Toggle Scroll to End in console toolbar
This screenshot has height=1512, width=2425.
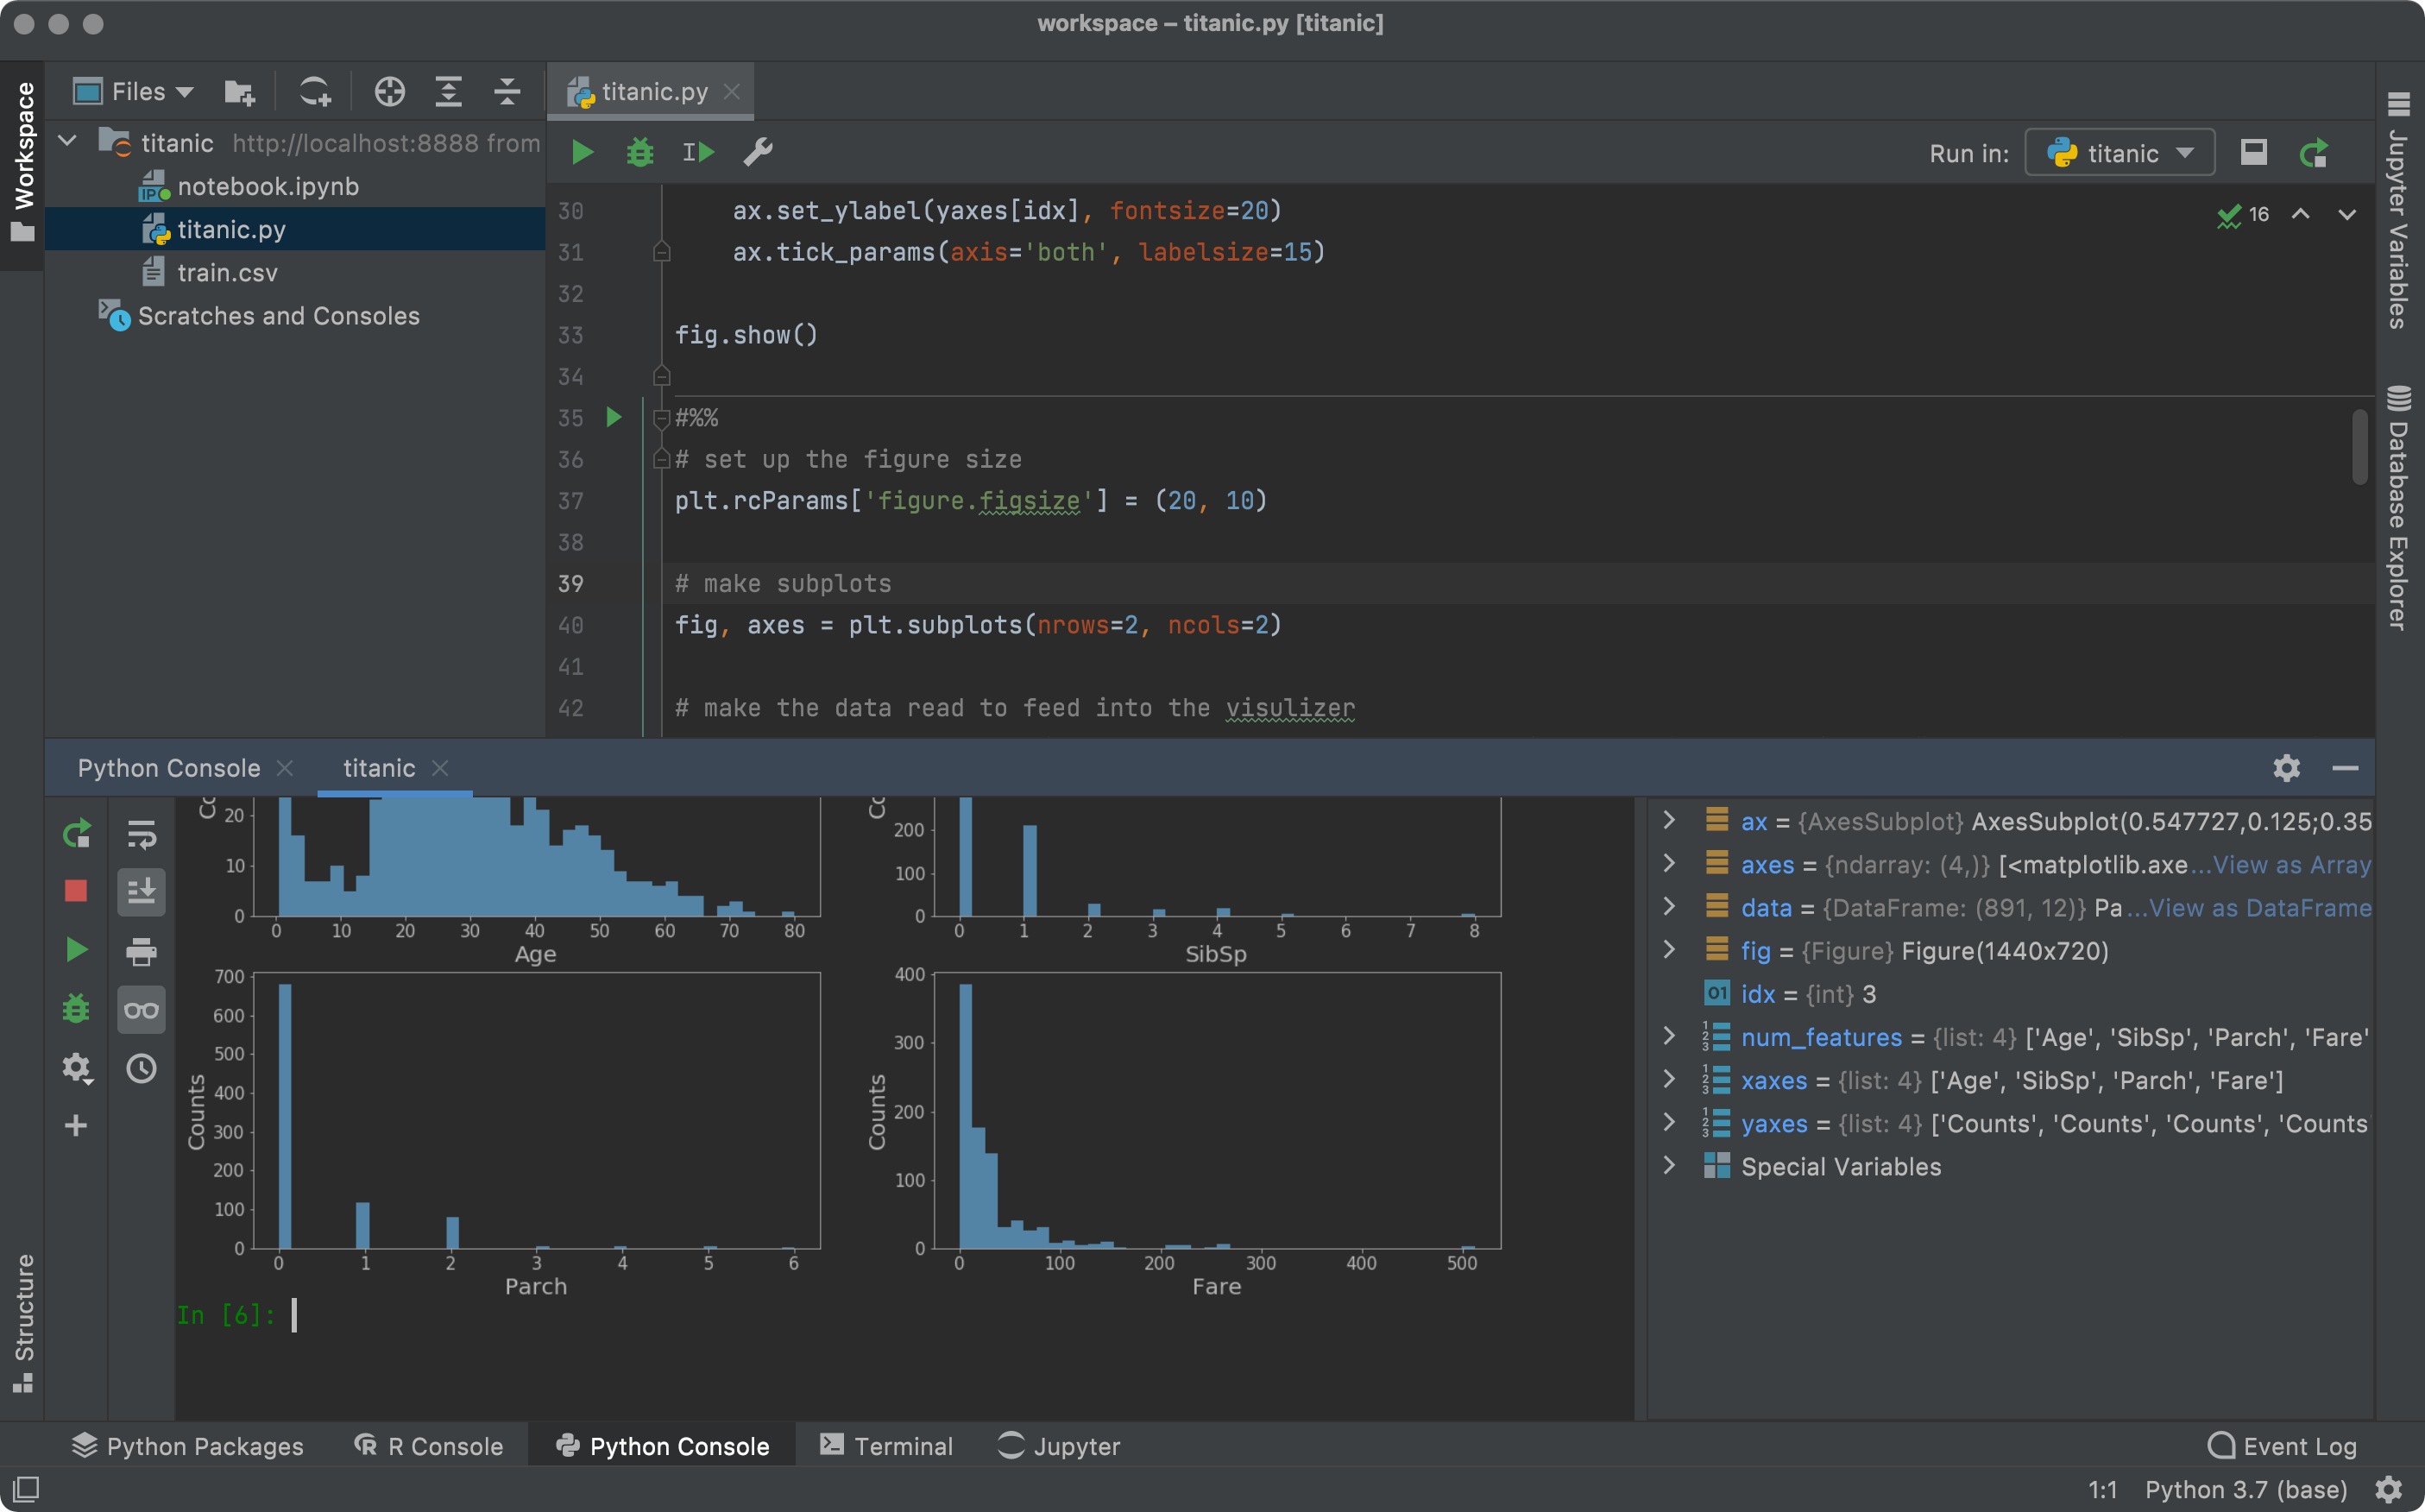(x=141, y=891)
